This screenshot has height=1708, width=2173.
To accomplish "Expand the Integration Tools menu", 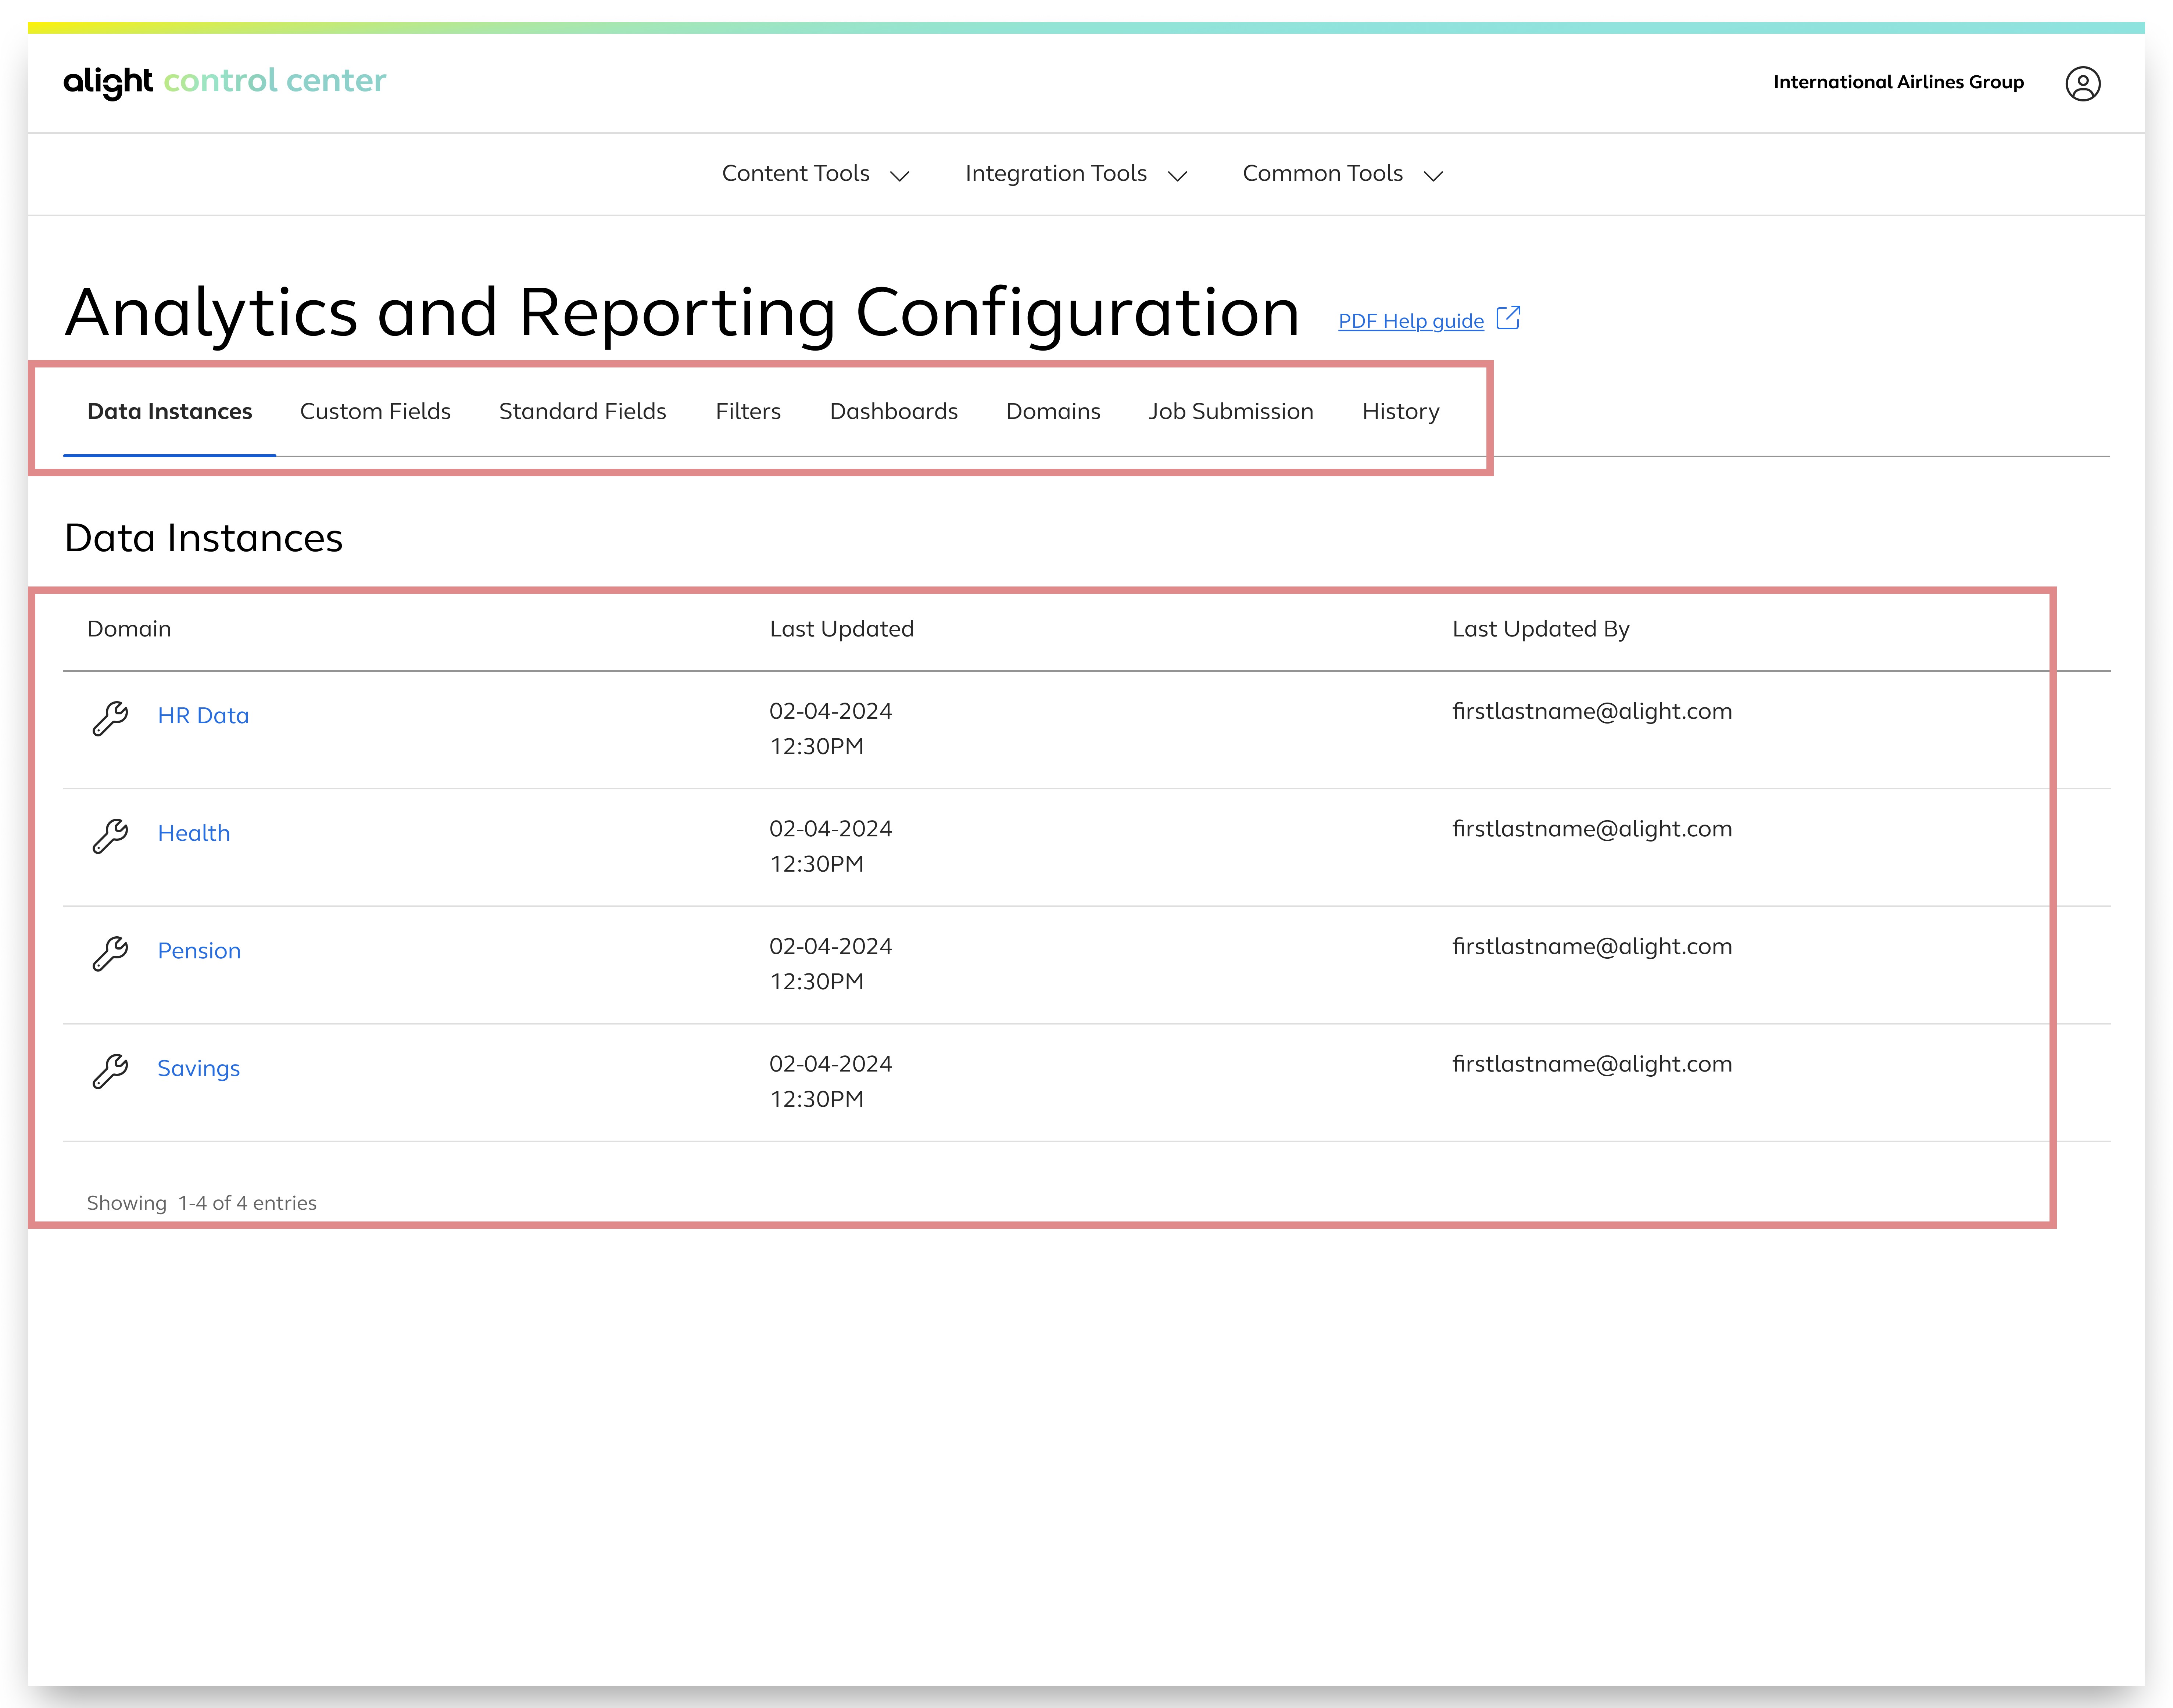I will pyautogui.click(x=1075, y=174).
